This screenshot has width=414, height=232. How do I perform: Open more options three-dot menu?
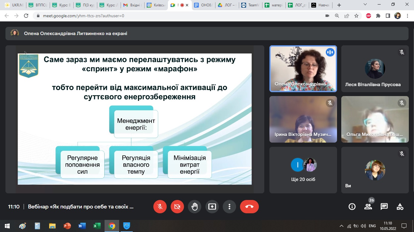[229, 207]
